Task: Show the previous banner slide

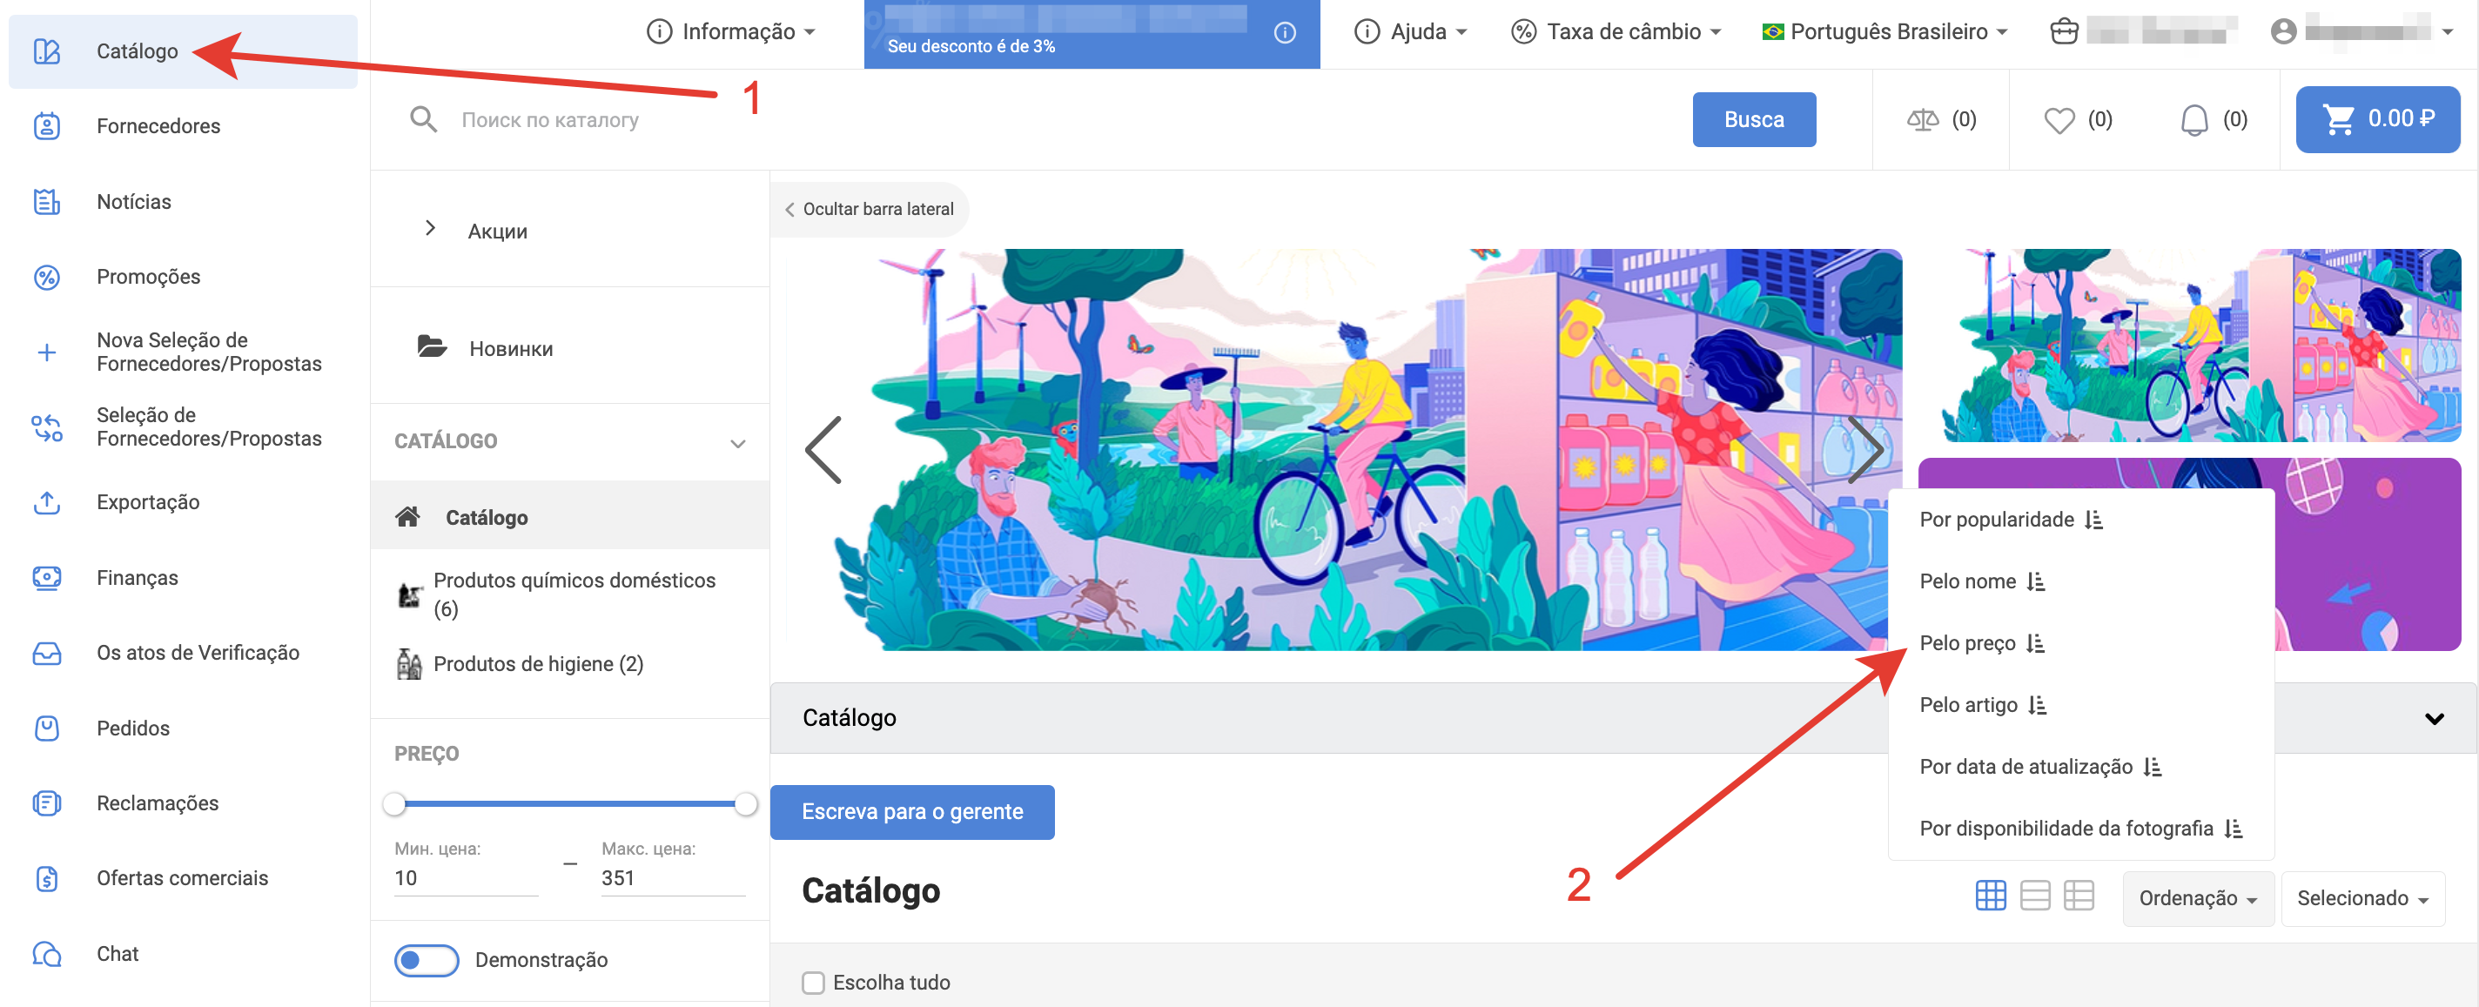Action: (823, 450)
